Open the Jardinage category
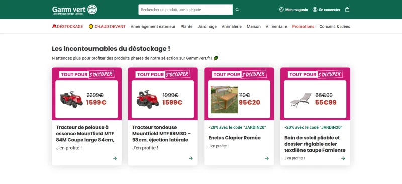 [x=207, y=26]
